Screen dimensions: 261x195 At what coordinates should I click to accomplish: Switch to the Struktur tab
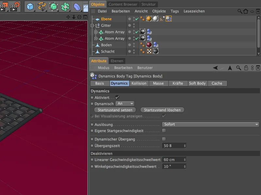coord(148,4)
